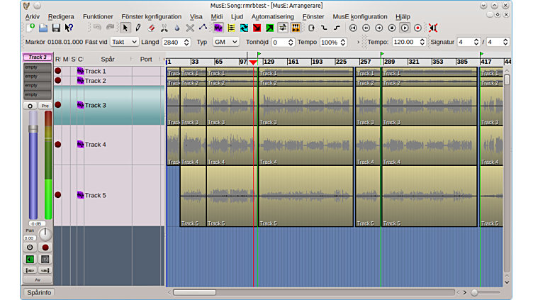Open the Typ GM dropdown

(x=225, y=43)
